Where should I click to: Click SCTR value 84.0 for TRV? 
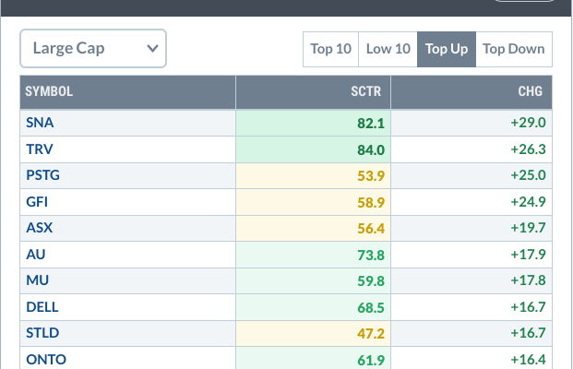click(371, 150)
